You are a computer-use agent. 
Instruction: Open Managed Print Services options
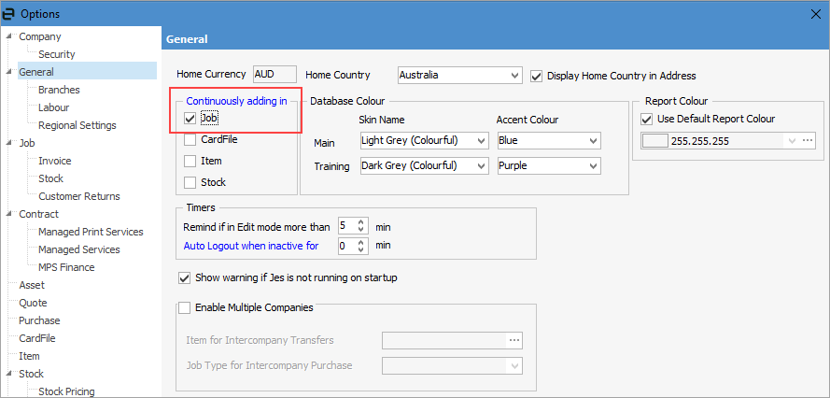(x=91, y=232)
